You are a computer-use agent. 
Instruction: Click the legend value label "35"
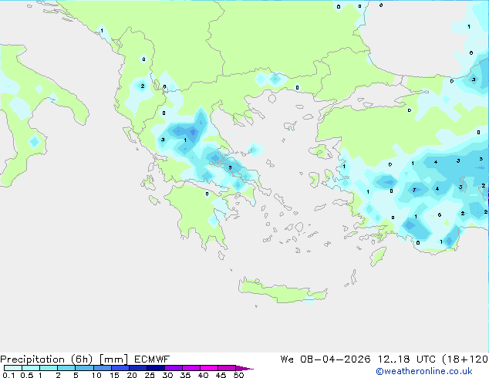coord(185,375)
